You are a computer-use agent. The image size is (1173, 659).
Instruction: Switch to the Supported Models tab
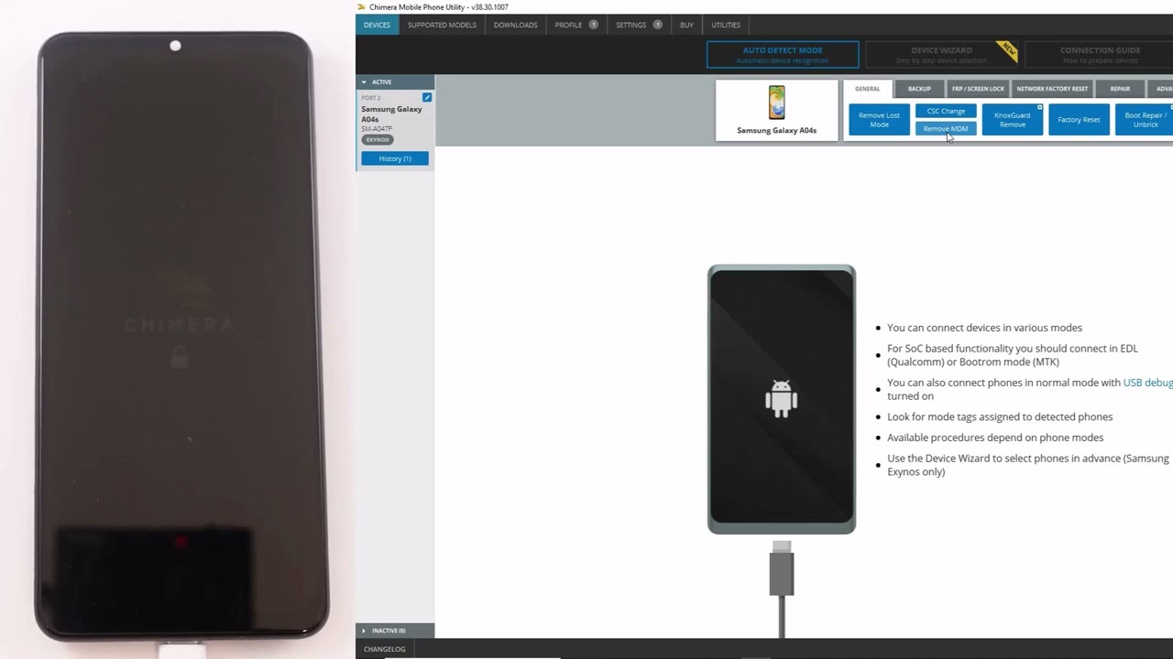tap(442, 25)
